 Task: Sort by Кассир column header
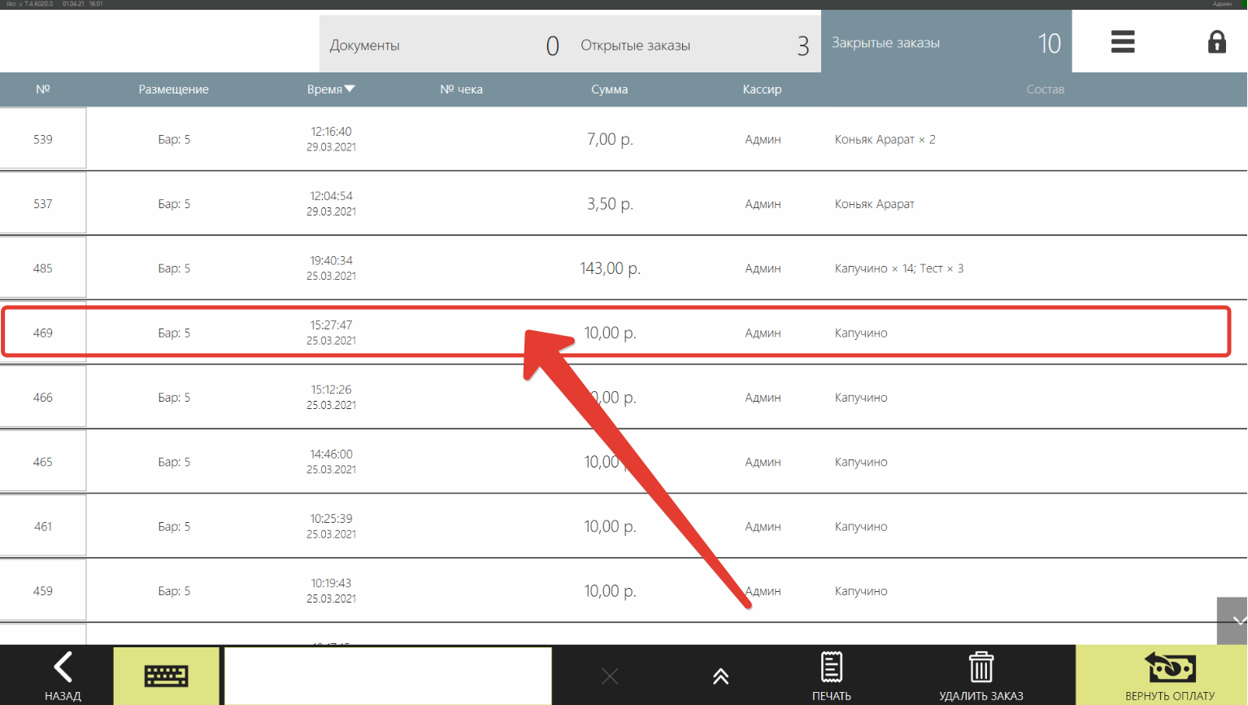tap(762, 89)
